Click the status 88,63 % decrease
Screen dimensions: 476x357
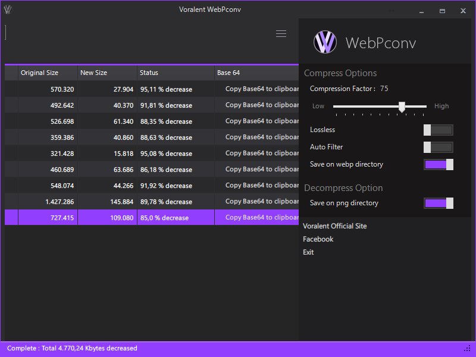166,137
